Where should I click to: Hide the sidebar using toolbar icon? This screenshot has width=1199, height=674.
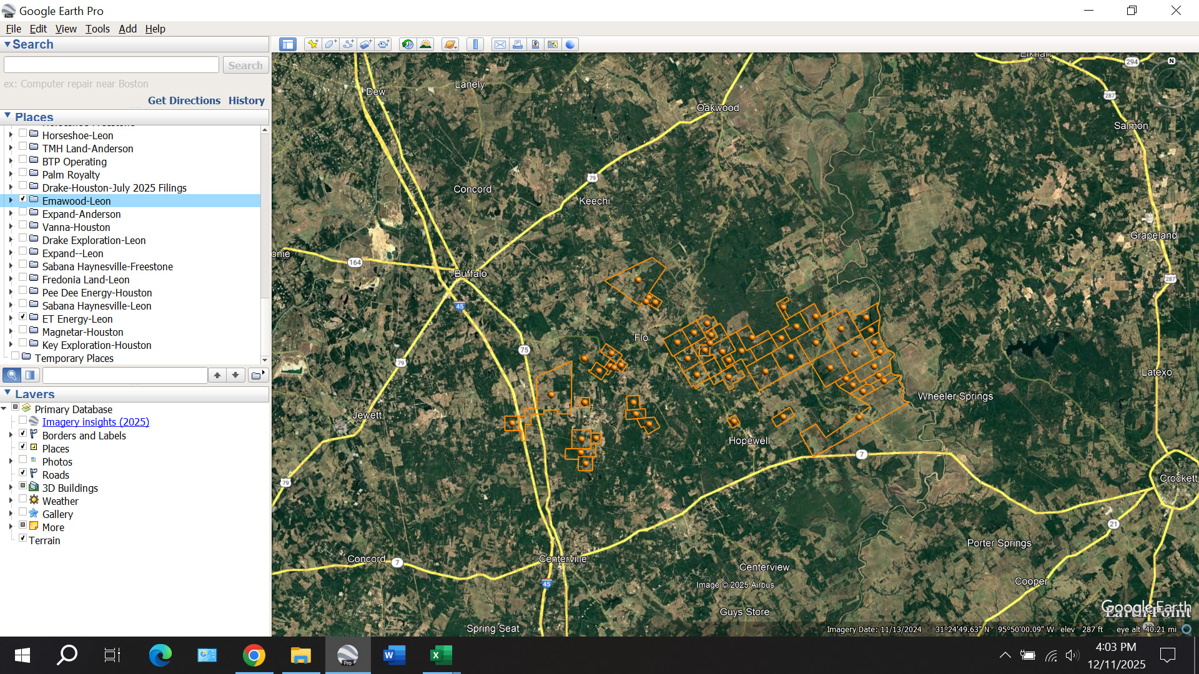pos(287,44)
